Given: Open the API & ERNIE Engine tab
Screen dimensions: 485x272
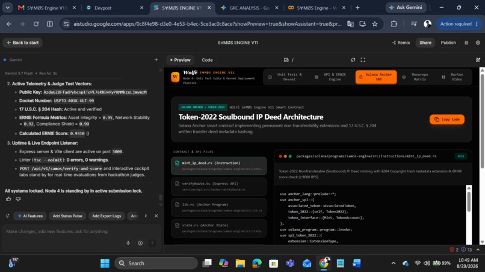Looking at the screenshot, I should pyautogui.click(x=332, y=77).
